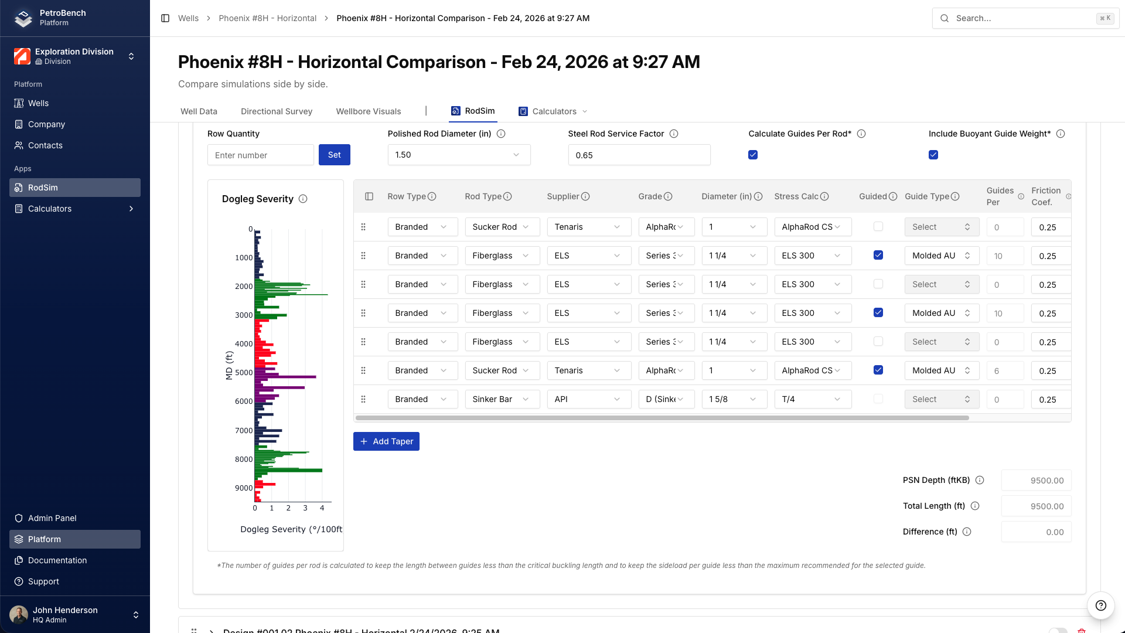Switch to the Directional Survey tab

click(x=276, y=111)
